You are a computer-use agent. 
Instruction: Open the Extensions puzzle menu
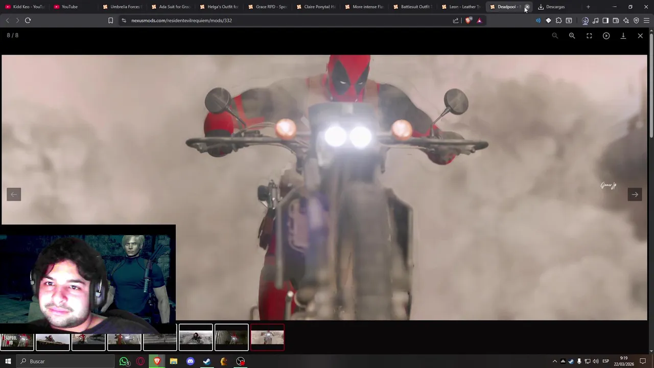coord(558,20)
